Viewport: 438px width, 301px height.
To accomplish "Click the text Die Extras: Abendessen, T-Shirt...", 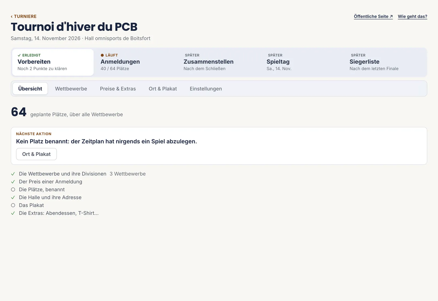I will click(x=59, y=213).
